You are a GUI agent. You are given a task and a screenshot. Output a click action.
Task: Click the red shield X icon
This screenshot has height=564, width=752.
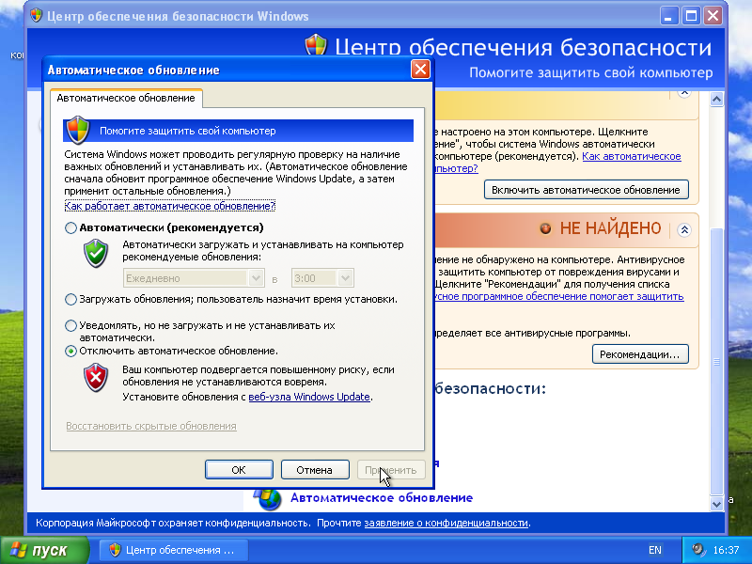click(96, 378)
